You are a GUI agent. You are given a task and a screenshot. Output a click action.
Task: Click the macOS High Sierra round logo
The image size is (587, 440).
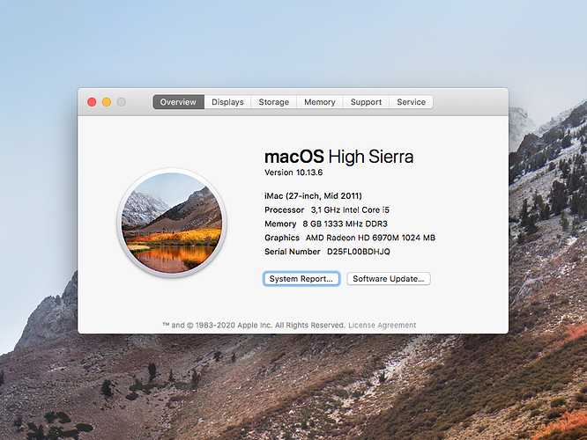(172, 223)
